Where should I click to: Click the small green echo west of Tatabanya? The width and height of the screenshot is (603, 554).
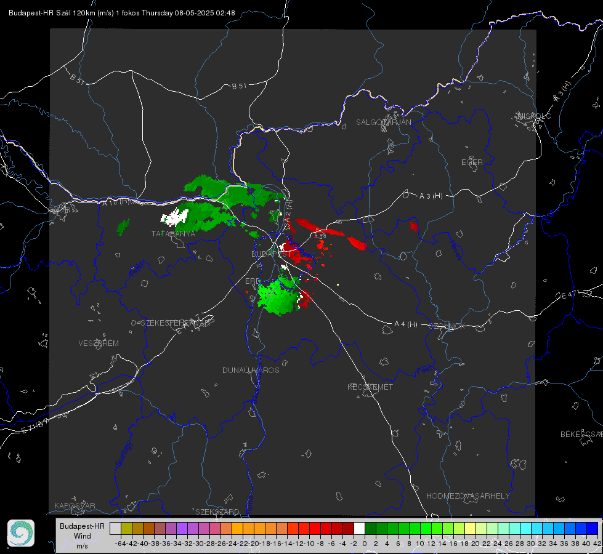pos(123,227)
